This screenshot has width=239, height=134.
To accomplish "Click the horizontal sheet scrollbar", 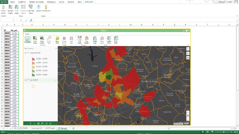I will 201,128.
